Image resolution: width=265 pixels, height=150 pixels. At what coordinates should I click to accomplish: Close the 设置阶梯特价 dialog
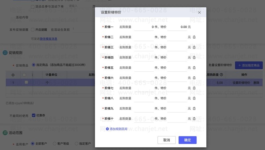[199, 13]
